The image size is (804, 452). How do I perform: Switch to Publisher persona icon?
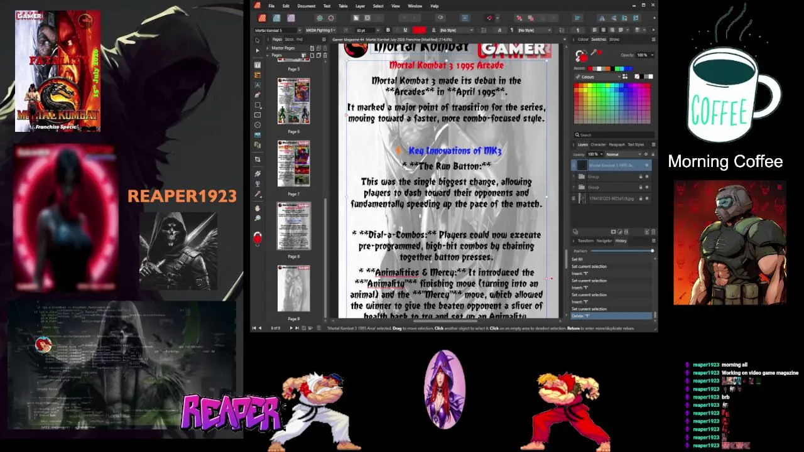point(262,18)
